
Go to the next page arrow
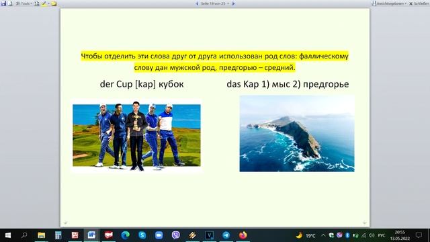(233, 3)
